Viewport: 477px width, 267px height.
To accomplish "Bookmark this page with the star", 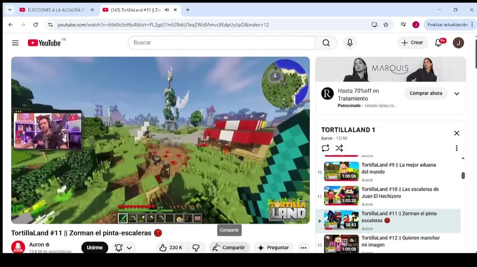I will [x=386, y=25].
